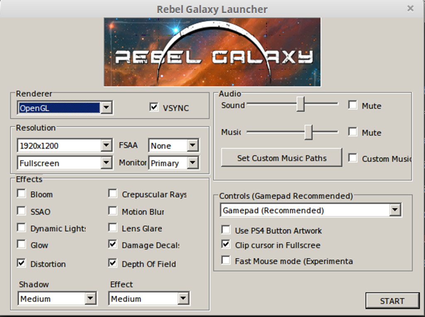Enable the Bloom effect checkbox
Screen dimensions: 425x317
(21, 194)
